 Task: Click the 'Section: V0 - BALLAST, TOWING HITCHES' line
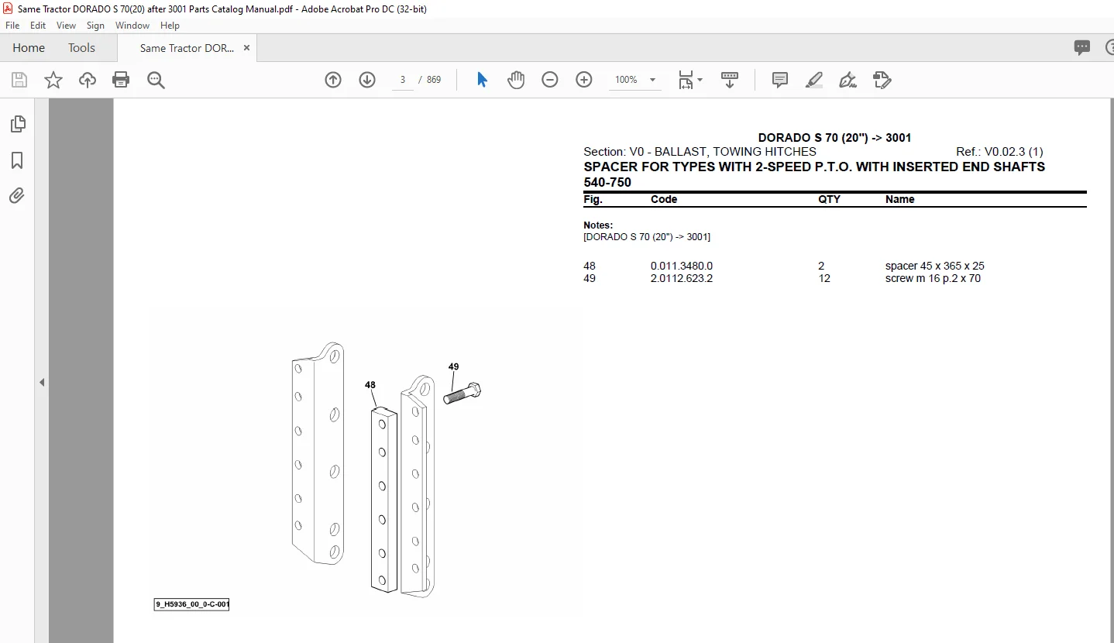pos(700,152)
